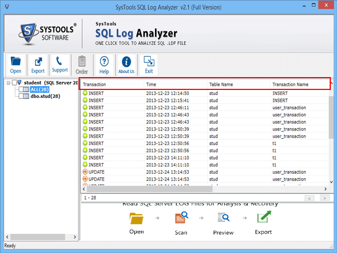Click the large Open folder workflow icon

[136, 218]
